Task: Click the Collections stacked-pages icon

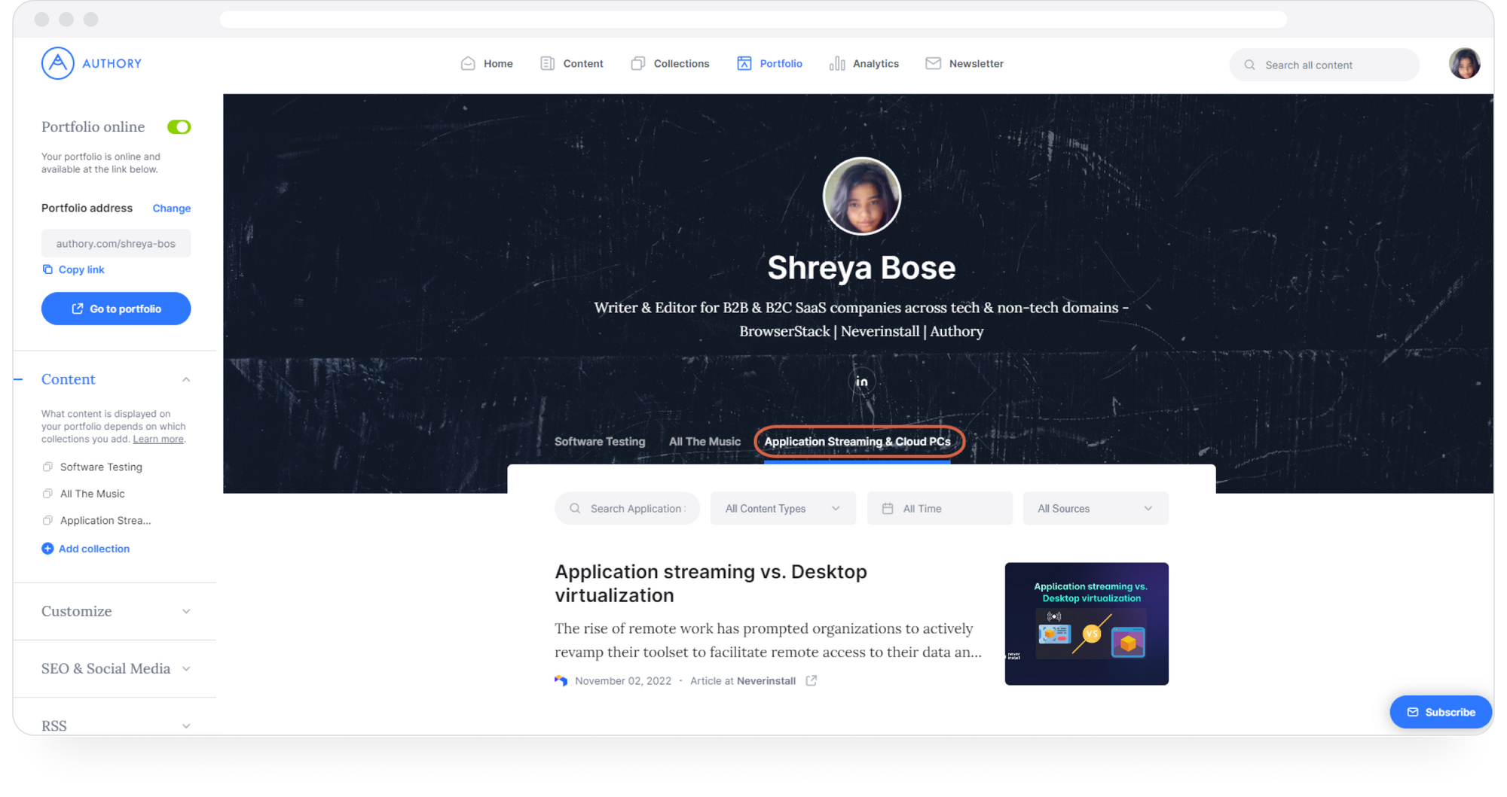Action: [x=637, y=63]
